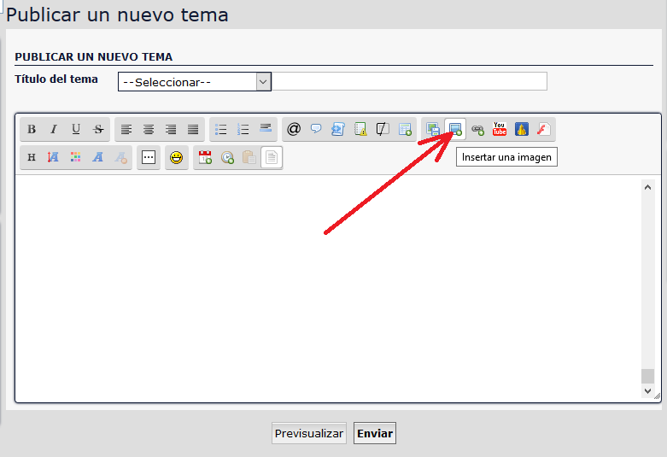Toggle bold formatting
The height and width of the screenshot is (457, 667).
click(32, 129)
